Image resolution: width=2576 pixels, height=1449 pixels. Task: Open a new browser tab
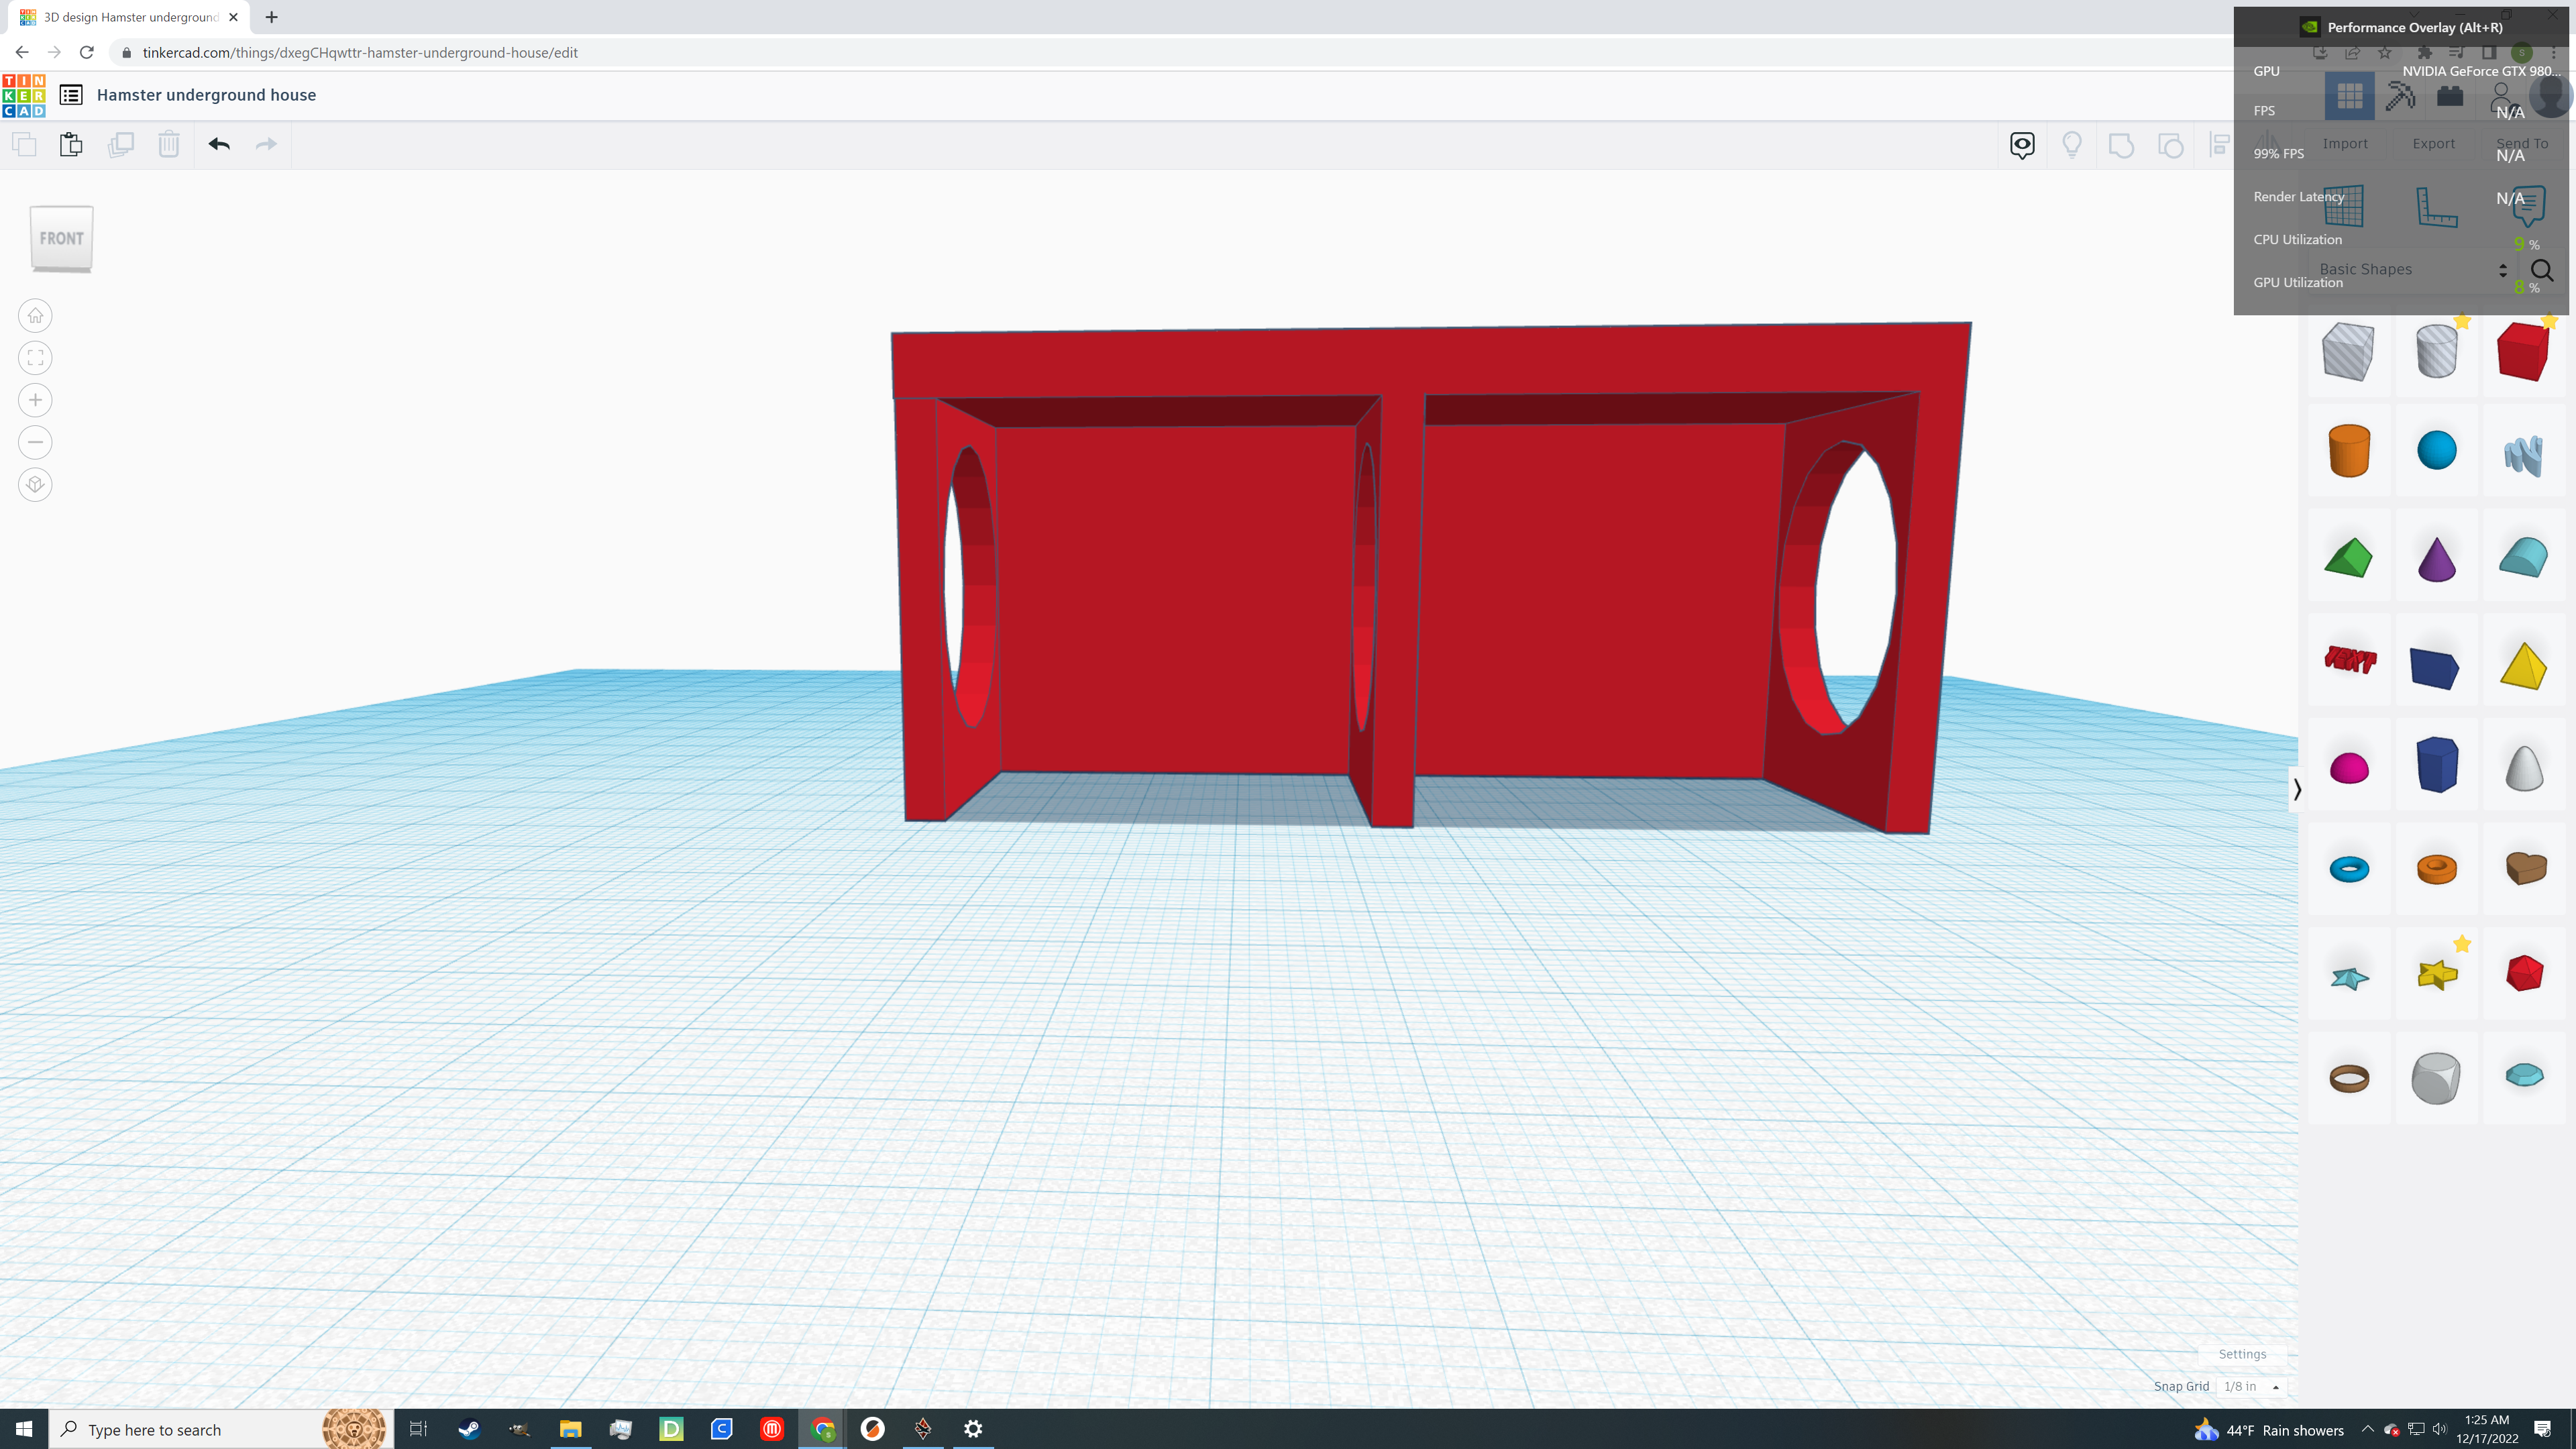tap(271, 17)
